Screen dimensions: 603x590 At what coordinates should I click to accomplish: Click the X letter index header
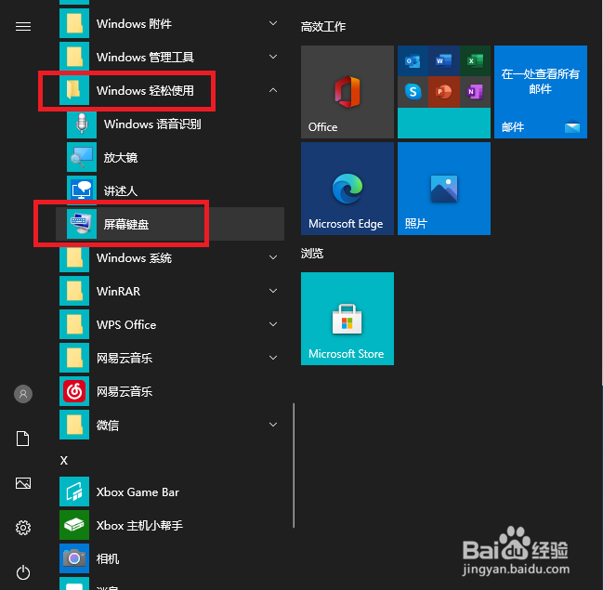64,460
